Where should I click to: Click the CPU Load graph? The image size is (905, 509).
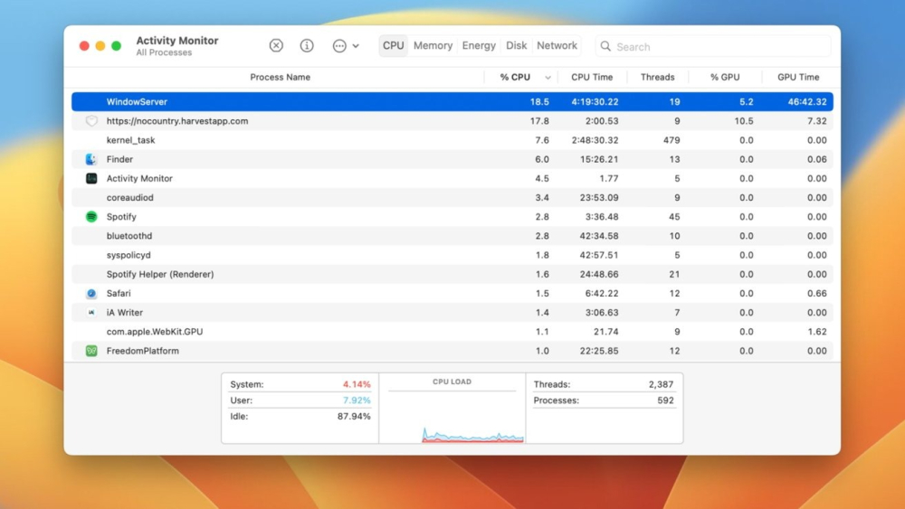(452, 416)
